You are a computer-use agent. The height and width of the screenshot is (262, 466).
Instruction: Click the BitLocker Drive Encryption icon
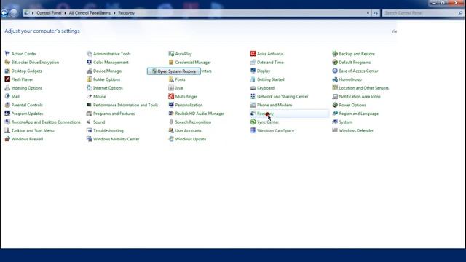point(7,63)
